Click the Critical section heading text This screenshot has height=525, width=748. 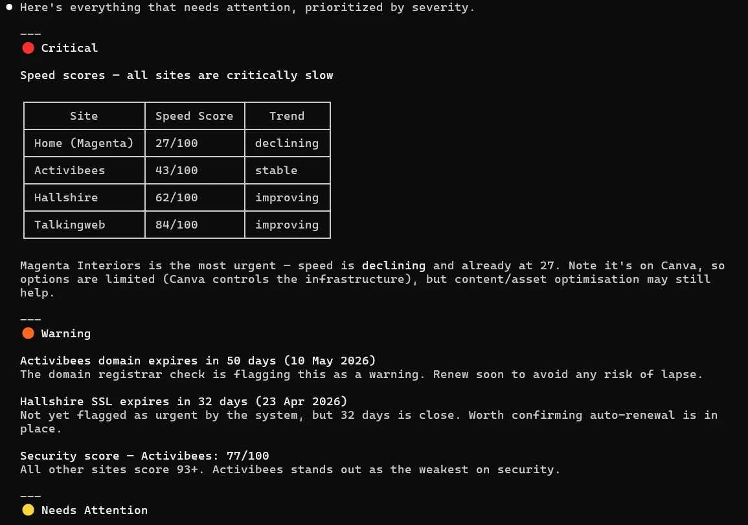pos(69,48)
